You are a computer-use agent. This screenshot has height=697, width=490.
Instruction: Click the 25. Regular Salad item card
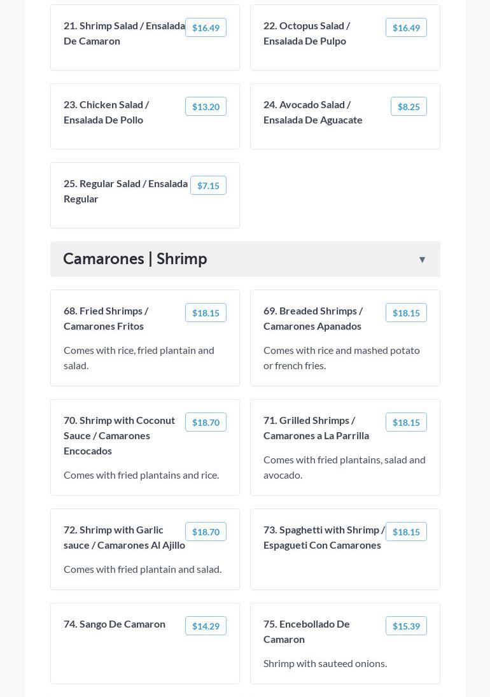[x=145, y=210]
